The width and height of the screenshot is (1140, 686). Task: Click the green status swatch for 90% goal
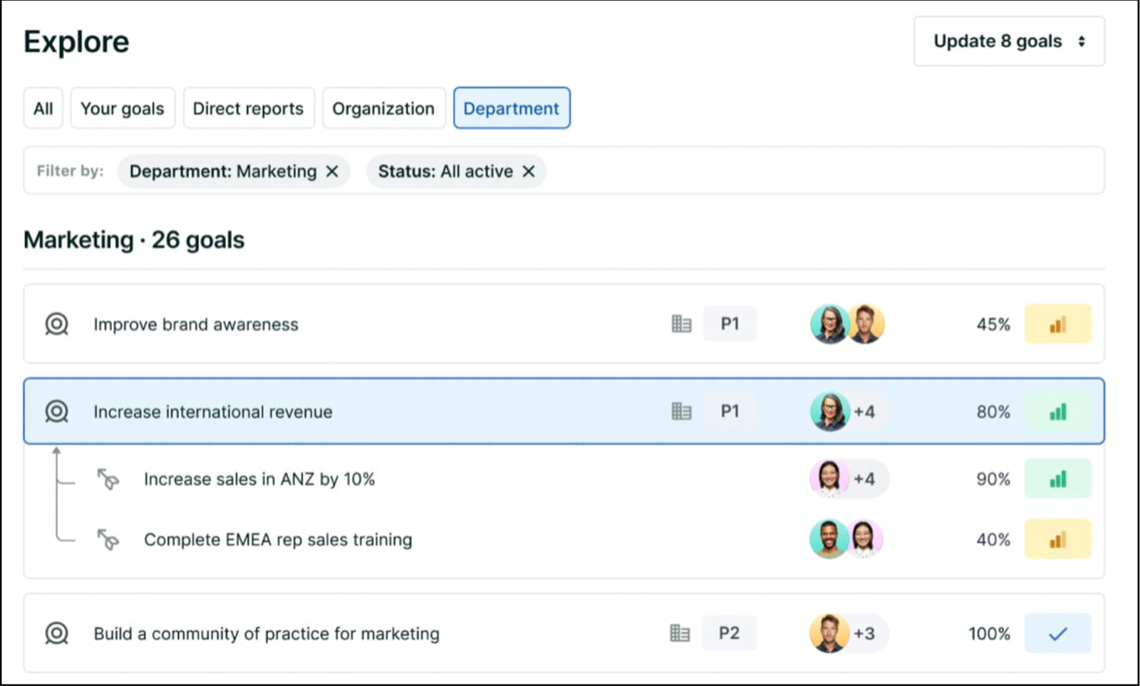(x=1057, y=479)
